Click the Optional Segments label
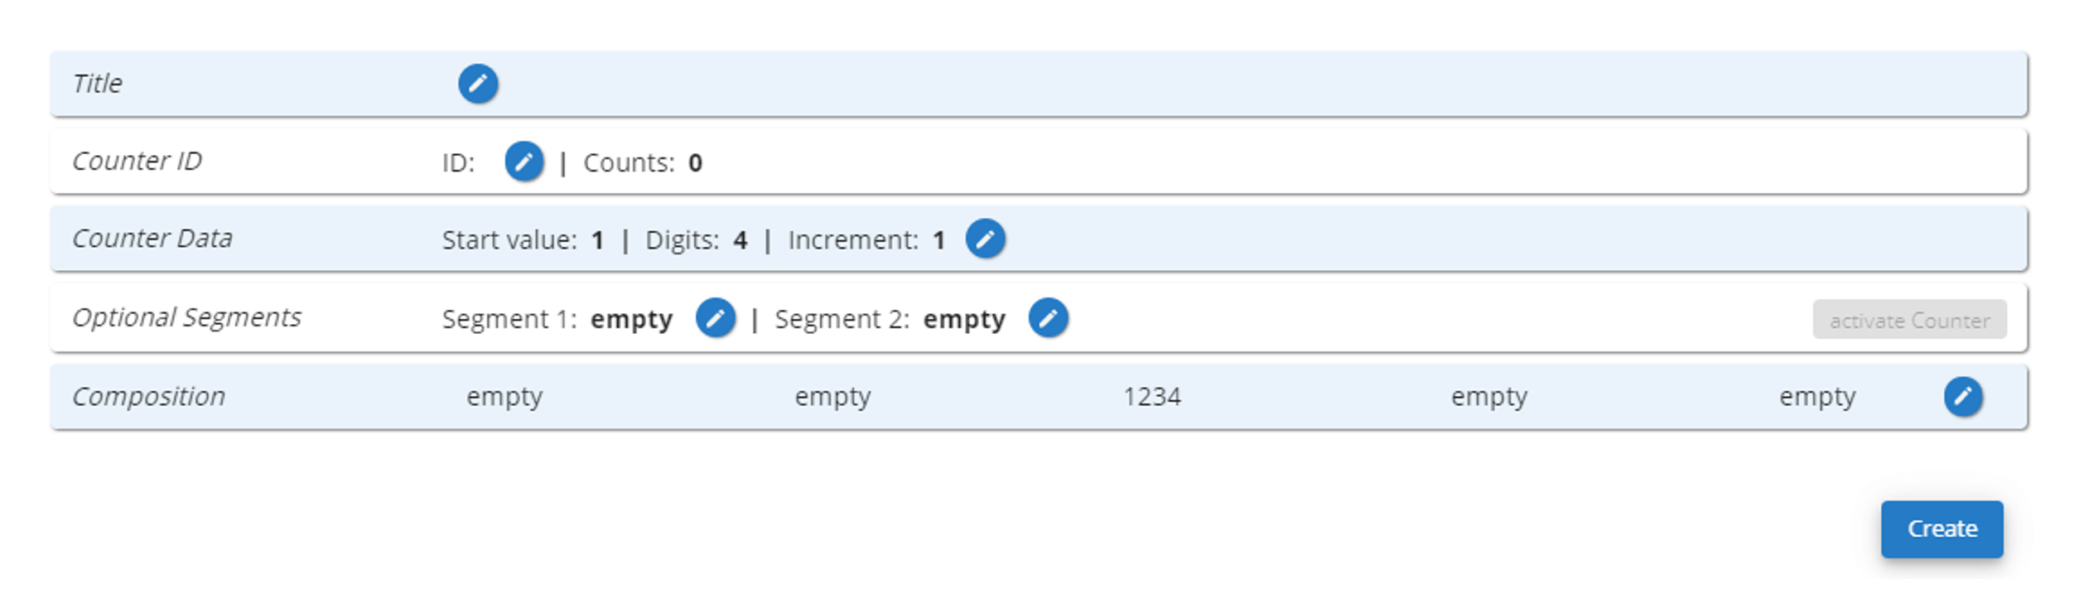Viewport: 2079px width, 609px height. pos(188,317)
